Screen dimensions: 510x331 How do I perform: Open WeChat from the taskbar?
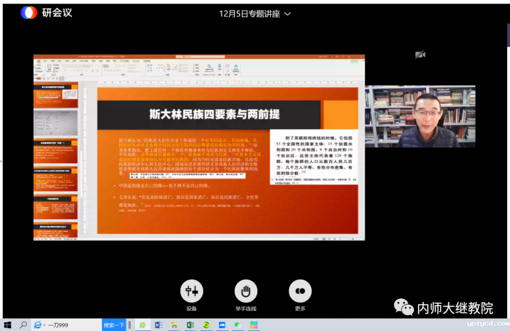238,325
